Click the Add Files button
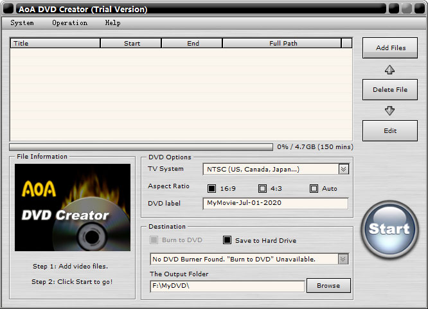 coord(390,48)
